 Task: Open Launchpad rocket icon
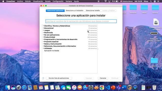click(19, 88)
